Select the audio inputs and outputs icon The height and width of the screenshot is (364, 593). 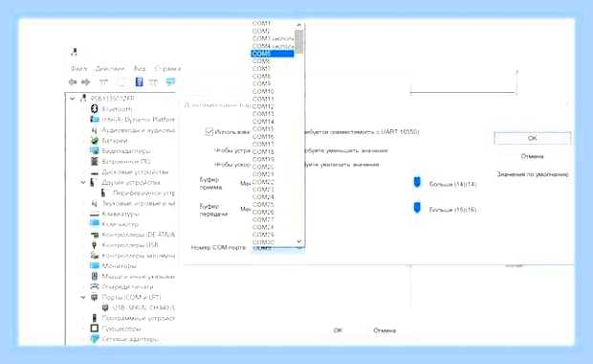95,130
